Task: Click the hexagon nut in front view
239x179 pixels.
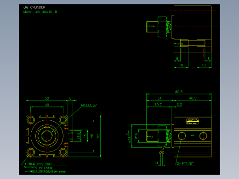Action: tap(47, 136)
